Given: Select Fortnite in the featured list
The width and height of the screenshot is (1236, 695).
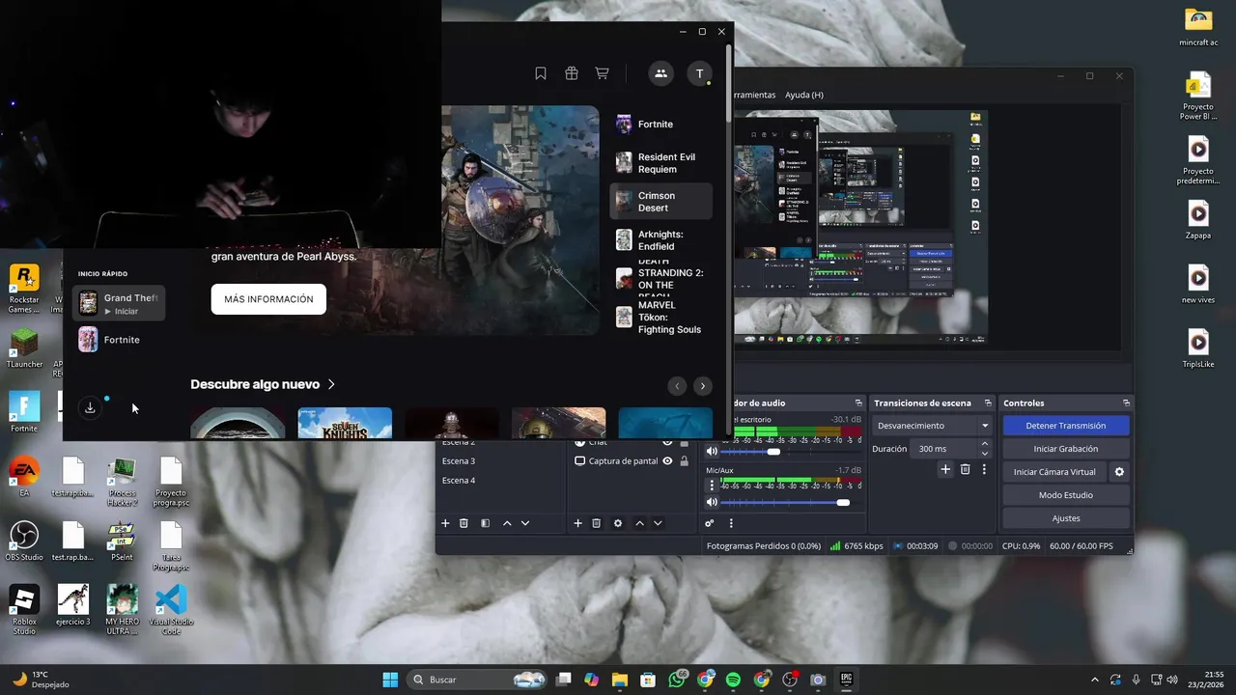Looking at the screenshot, I should (661, 125).
